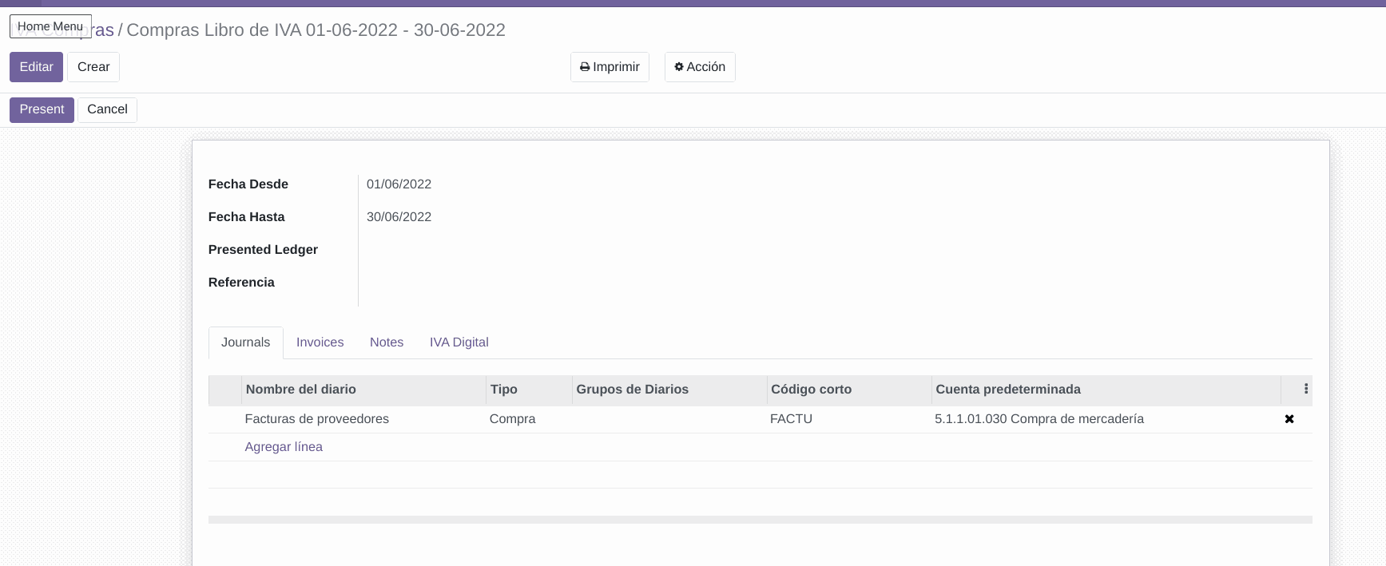The height and width of the screenshot is (566, 1386).
Task: Open the Notes tab
Action: 387,342
